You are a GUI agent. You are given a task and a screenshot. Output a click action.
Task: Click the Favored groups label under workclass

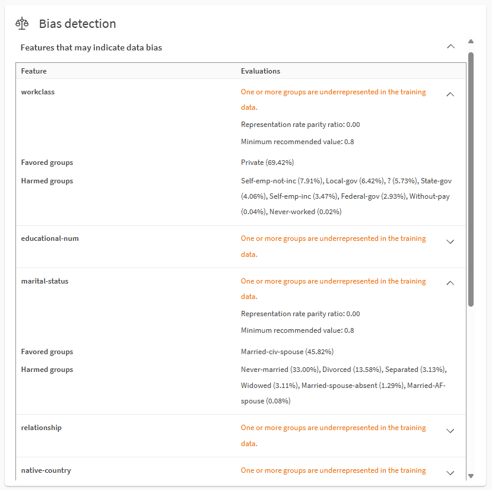47,162
